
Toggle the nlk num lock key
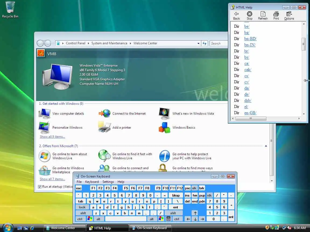click(x=209, y=195)
